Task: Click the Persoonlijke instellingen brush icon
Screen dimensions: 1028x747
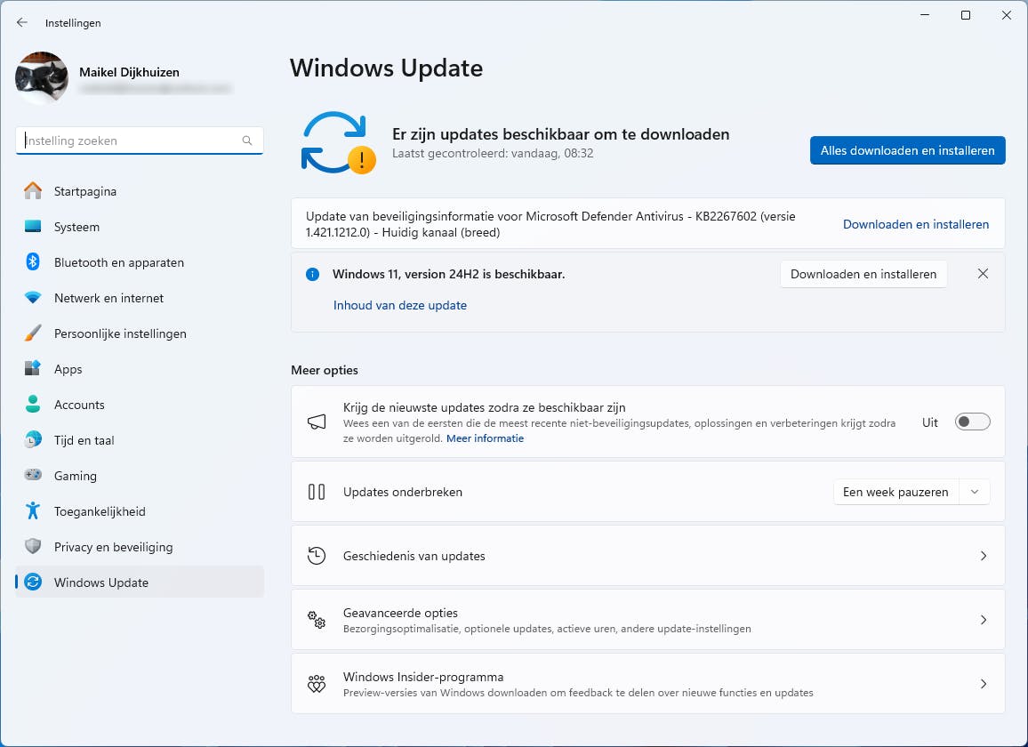Action: (x=33, y=333)
